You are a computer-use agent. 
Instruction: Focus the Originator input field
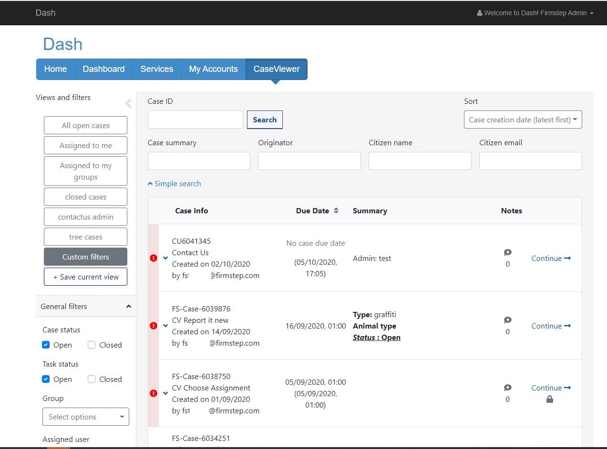coord(309,161)
